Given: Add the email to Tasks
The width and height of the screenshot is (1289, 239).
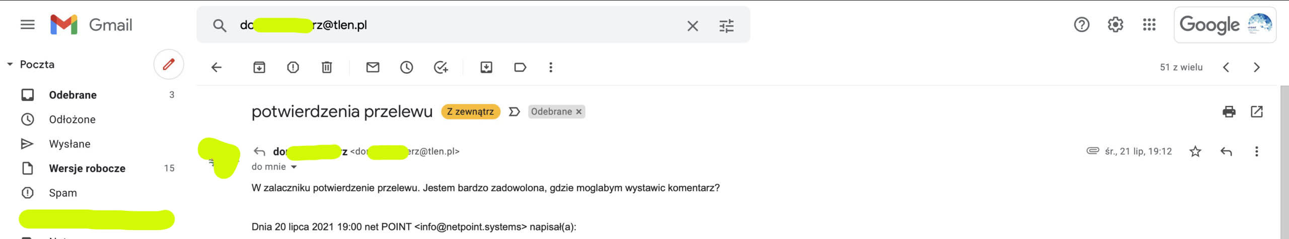Looking at the screenshot, I should pyautogui.click(x=441, y=67).
